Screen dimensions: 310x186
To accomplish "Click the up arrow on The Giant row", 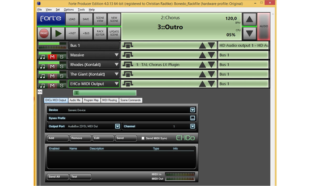I will tap(202, 74).
